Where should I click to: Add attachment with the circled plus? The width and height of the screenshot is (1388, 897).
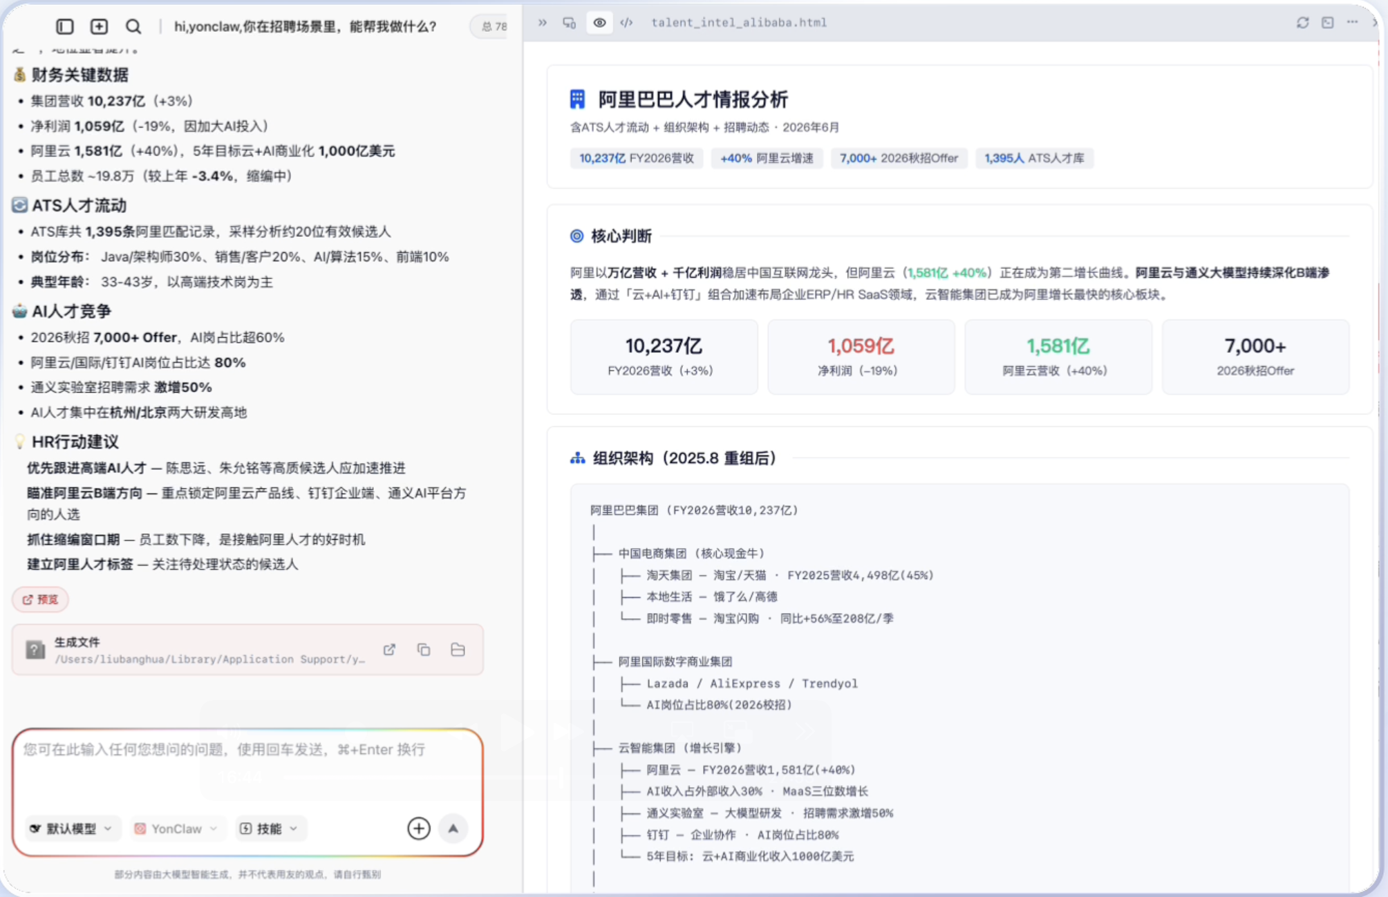[x=419, y=829]
